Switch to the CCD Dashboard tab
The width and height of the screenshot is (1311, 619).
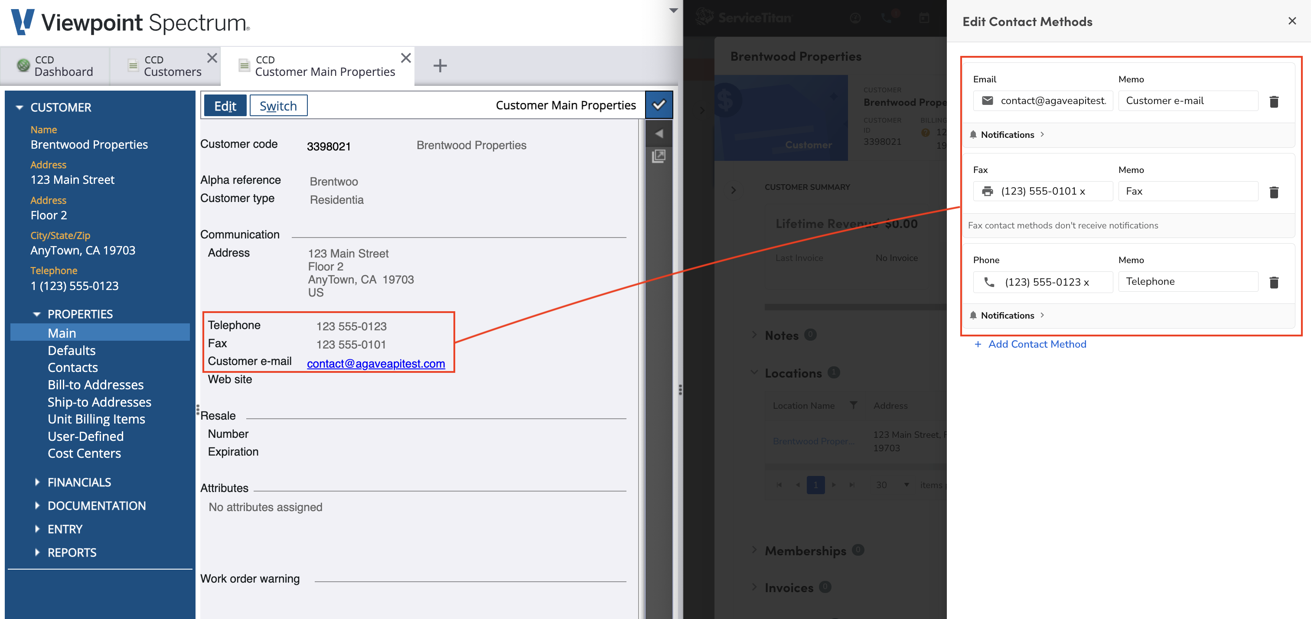(55, 65)
